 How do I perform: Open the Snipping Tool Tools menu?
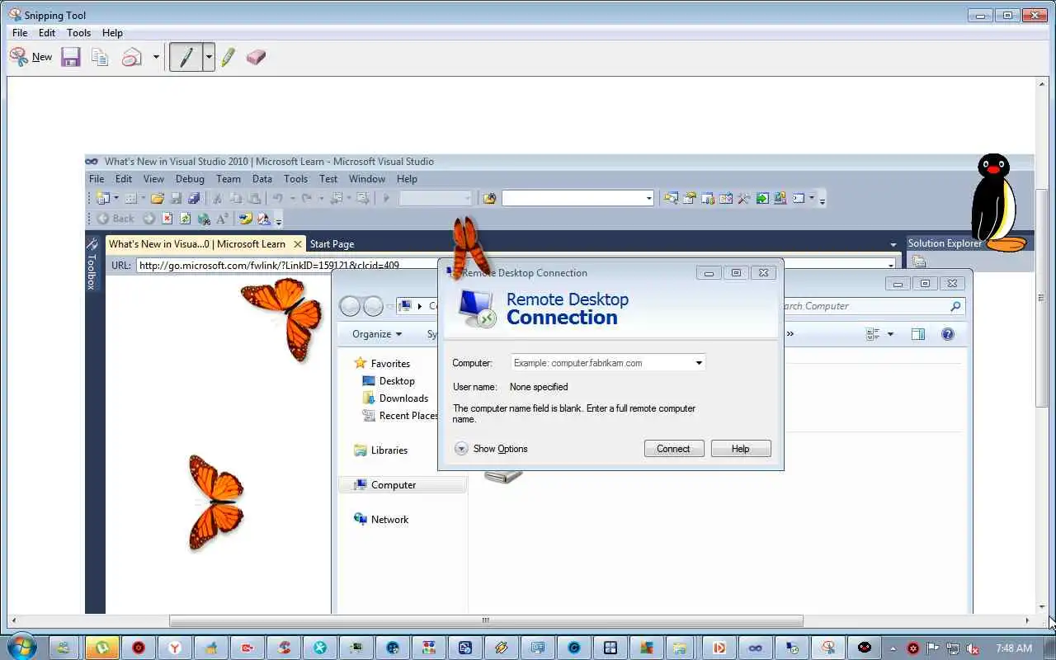point(79,33)
